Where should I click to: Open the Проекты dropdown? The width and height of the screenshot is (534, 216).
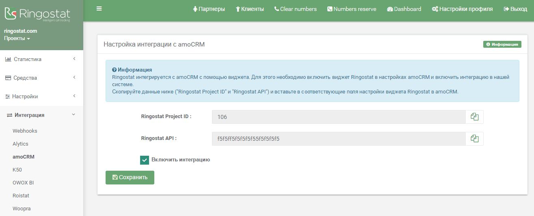click(x=17, y=38)
